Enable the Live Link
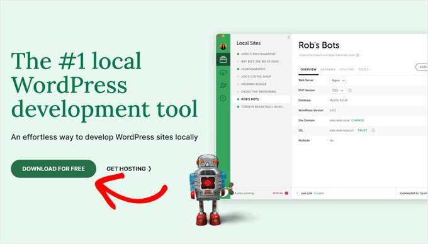The image size is (428, 244). pyautogui.click(x=319, y=193)
